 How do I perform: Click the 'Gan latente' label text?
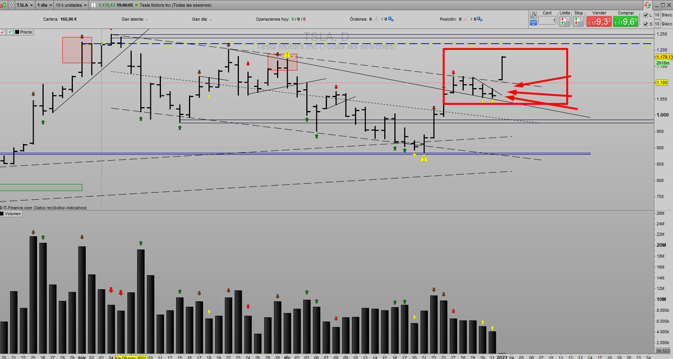tap(132, 19)
